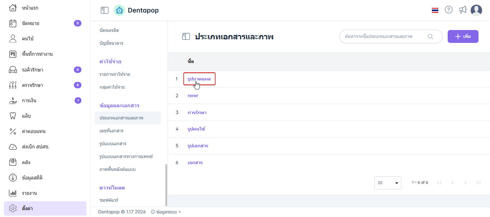Screen dimensions: 490x217
Task: Click the การรักษา row link
Action: pyautogui.click(x=197, y=113)
